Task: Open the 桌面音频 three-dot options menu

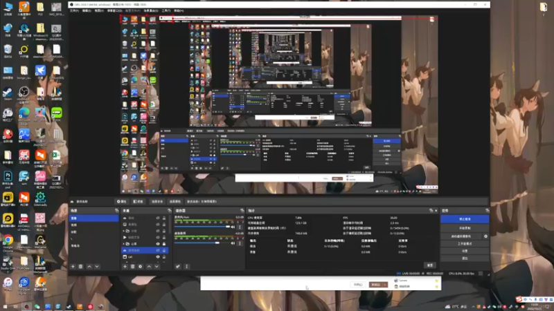Action: pyautogui.click(x=240, y=243)
